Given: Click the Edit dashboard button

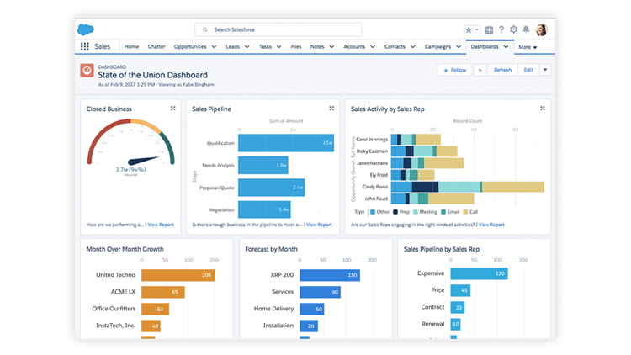Looking at the screenshot, I should click(x=528, y=70).
